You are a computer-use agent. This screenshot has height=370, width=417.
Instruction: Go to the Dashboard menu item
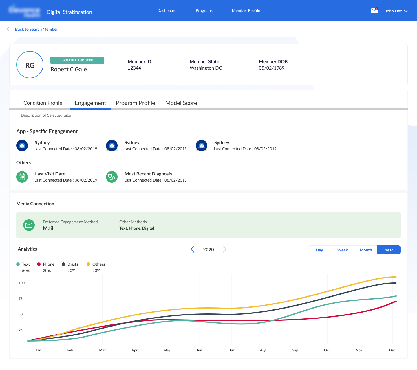tap(167, 10)
